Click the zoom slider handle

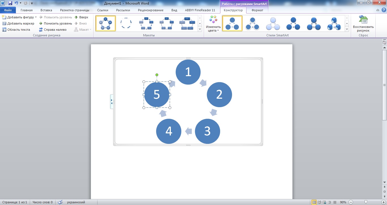[x=366, y=202]
